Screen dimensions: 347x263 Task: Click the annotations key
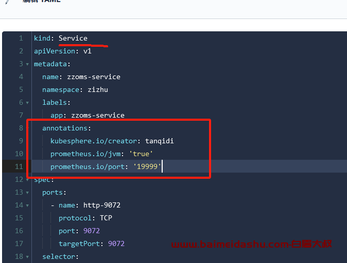coord(65,128)
